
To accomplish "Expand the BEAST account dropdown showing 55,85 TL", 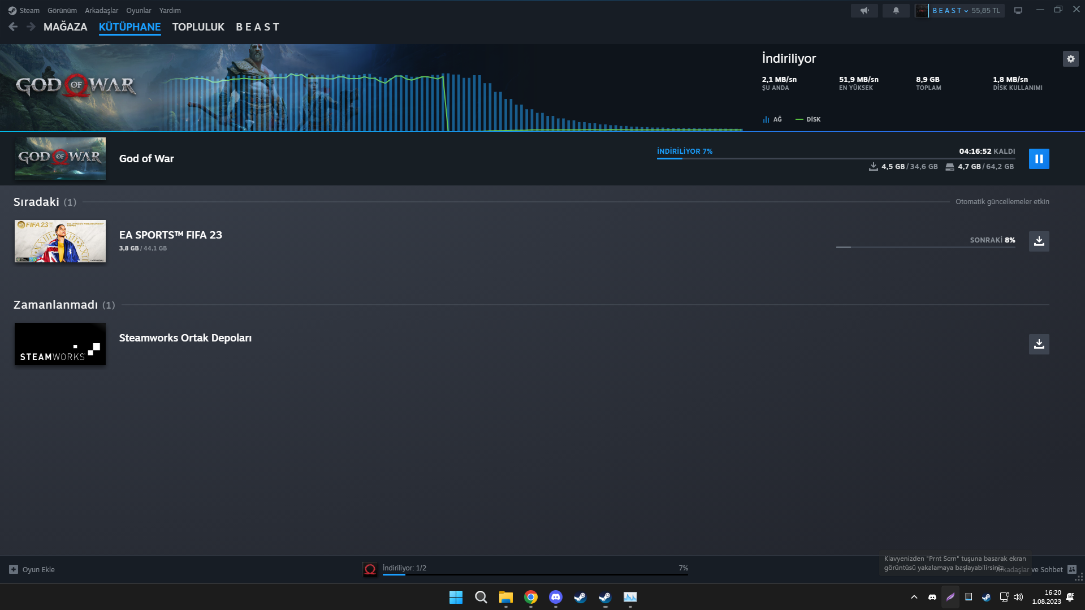I will [966, 10].
